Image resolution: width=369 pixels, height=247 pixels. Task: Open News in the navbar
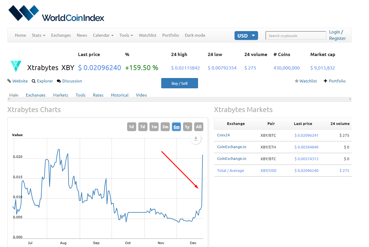point(82,35)
